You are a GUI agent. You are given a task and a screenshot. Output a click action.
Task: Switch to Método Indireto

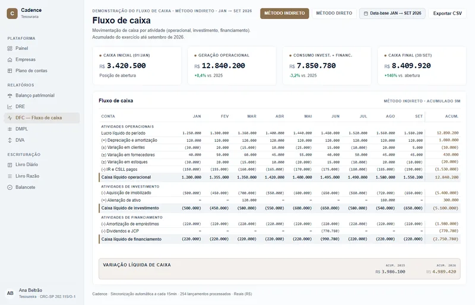tap(284, 13)
